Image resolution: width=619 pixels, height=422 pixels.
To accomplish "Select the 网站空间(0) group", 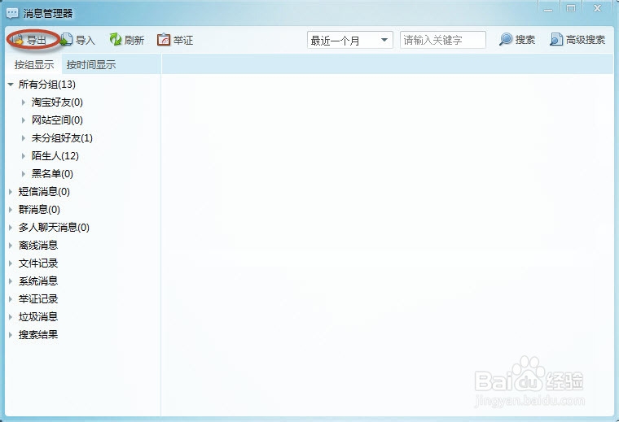I will pos(57,120).
